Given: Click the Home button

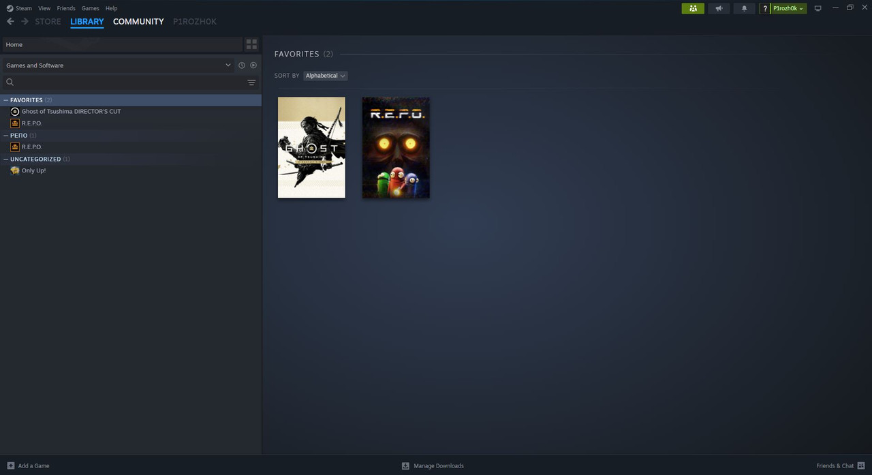Looking at the screenshot, I should 122,44.
